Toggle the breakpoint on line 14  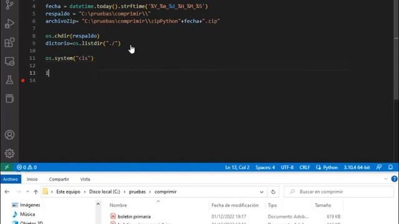click(23, 80)
